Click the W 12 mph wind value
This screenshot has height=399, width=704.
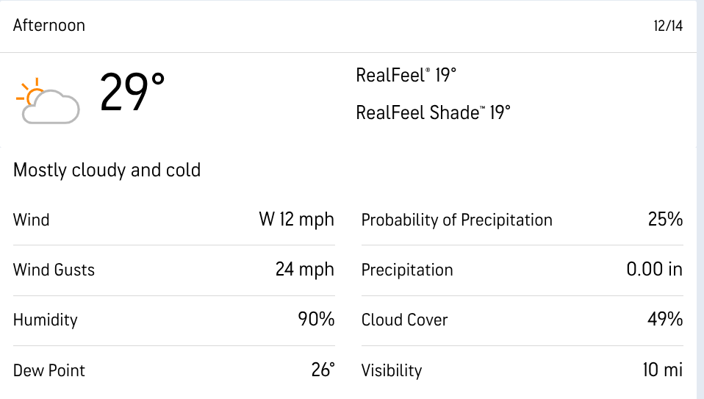tap(296, 219)
